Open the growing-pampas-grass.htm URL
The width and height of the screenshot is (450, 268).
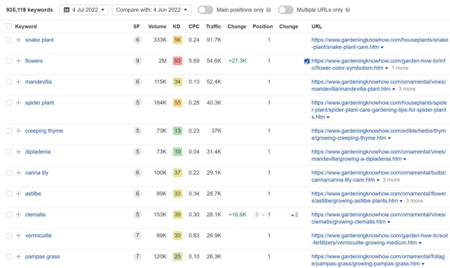point(378,260)
